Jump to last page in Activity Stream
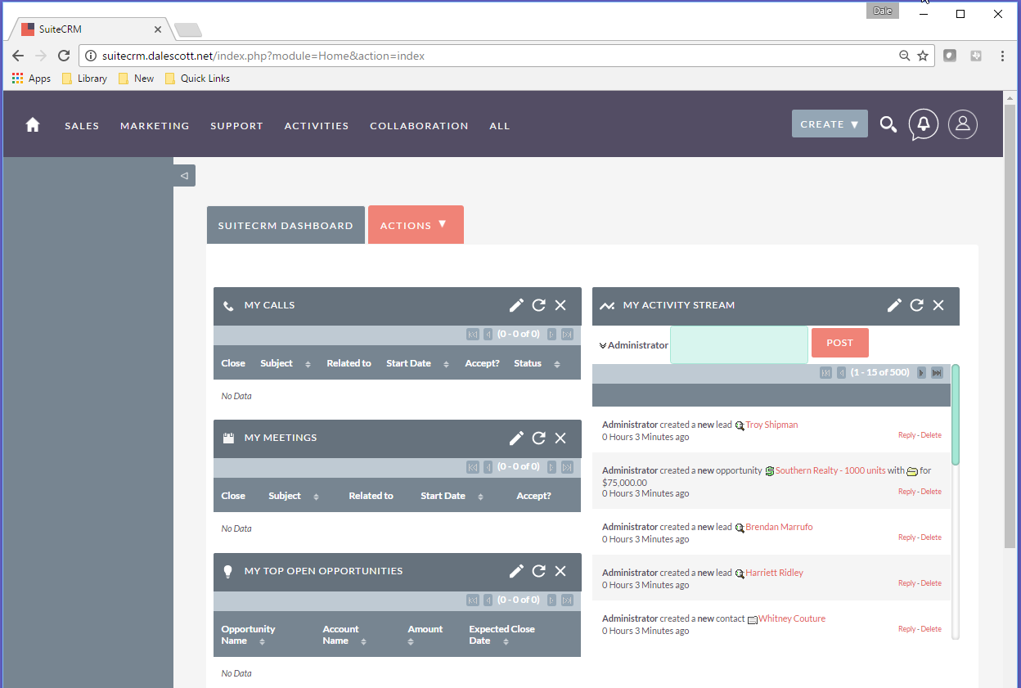1021x688 pixels. tap(937, 373)
